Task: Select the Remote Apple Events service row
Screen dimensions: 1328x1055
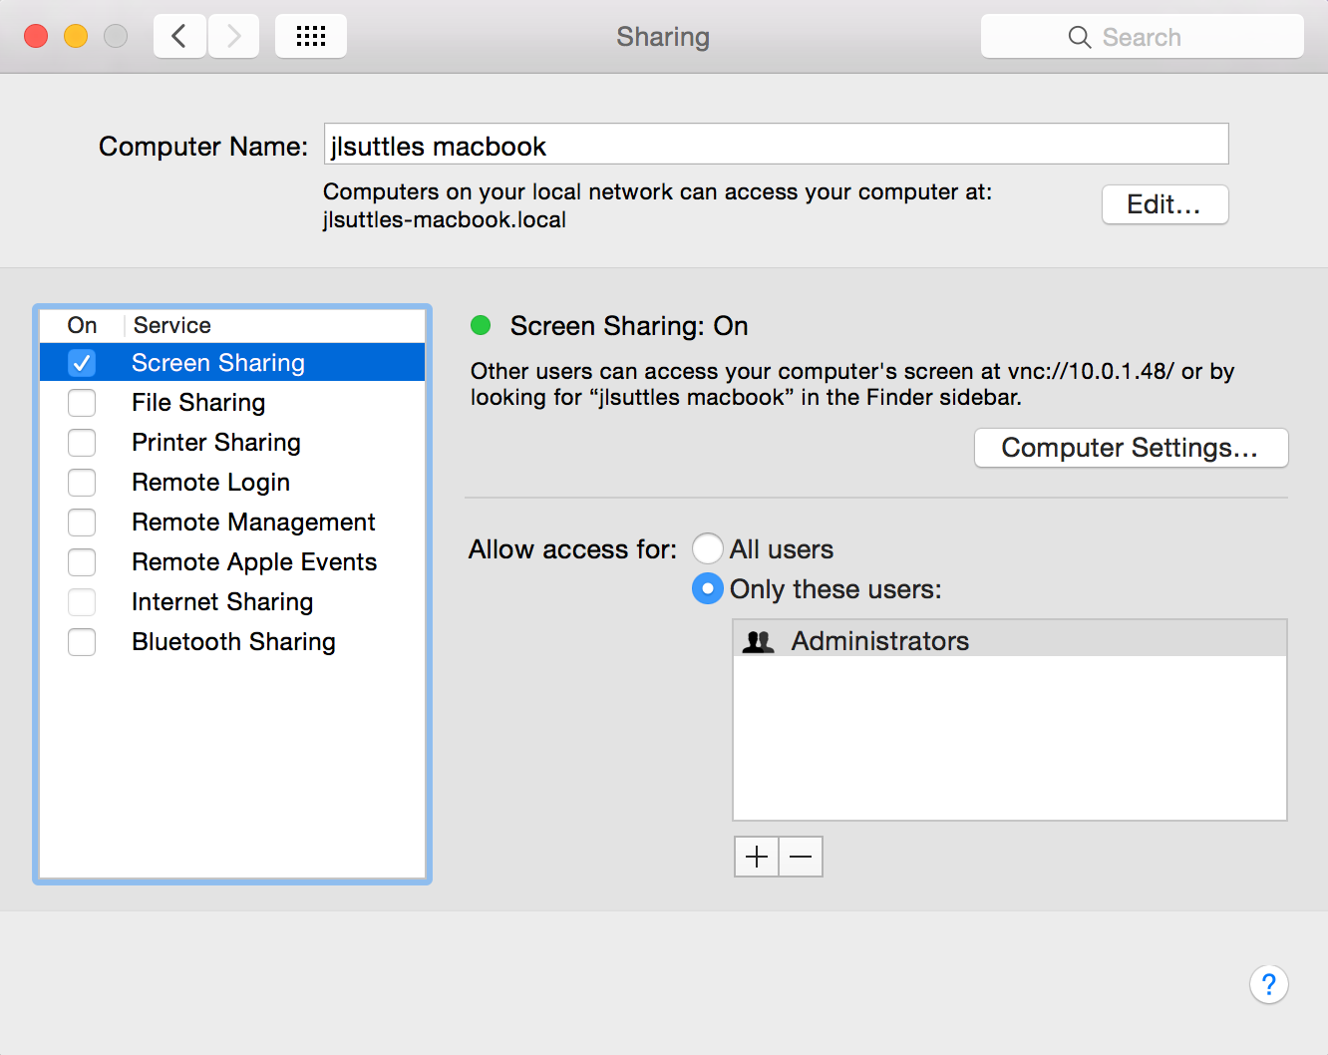Action: [232, 562]
